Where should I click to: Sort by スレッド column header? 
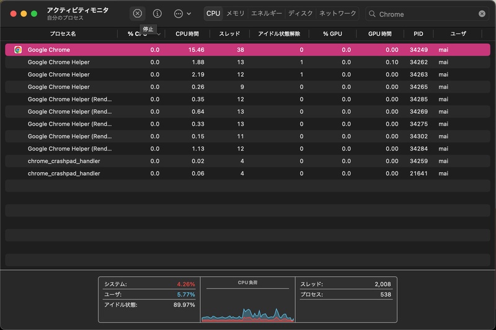pyautogui.click(x=229, y=34)
